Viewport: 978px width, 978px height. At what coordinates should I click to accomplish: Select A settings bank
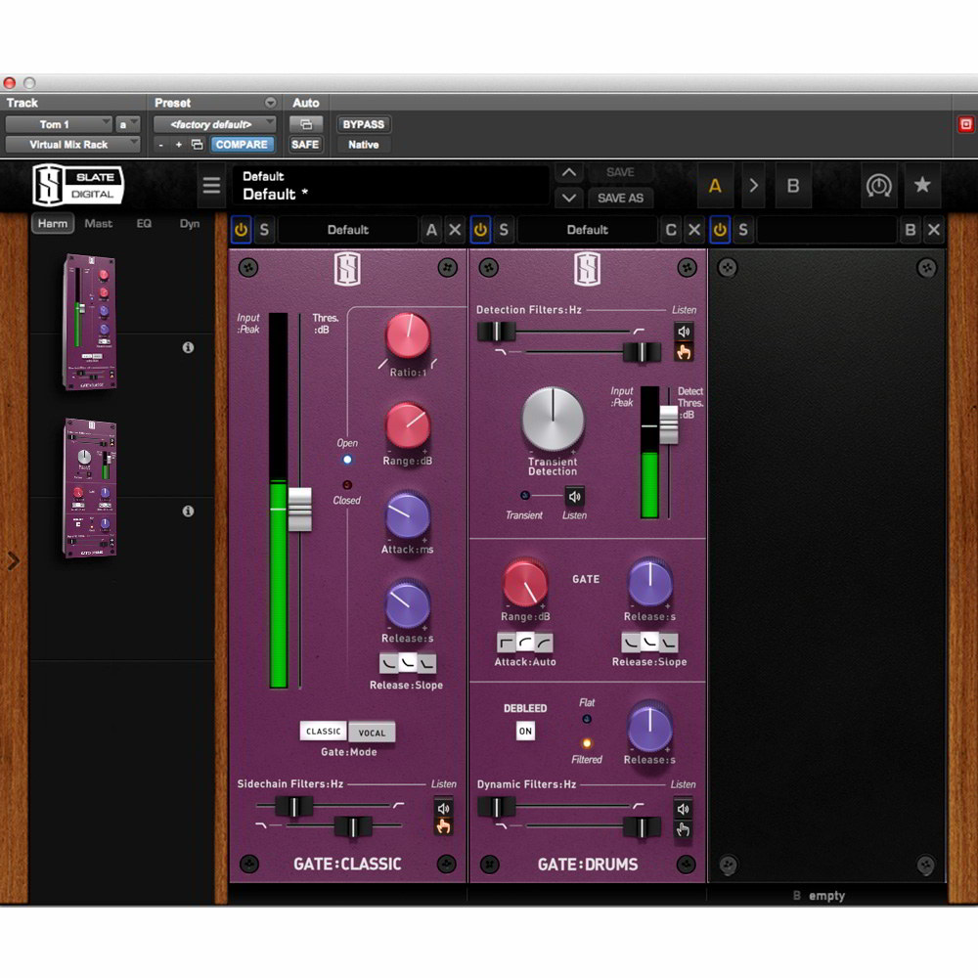pyautogui.click(x=715, y=185)
